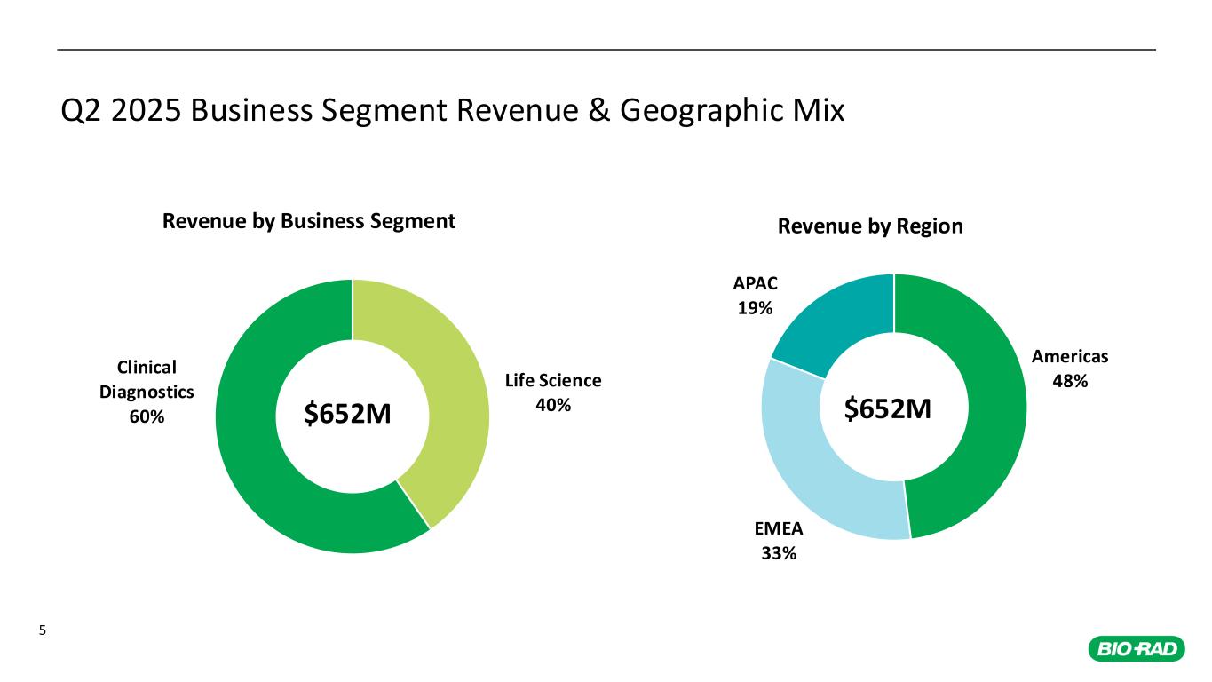Screen dimensions: 1212x682
Task: Click the $652M total inside the business segment donut
Action: 348,415
